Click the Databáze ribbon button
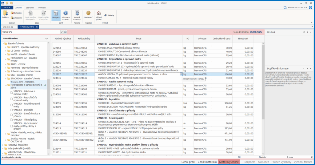This screenshot has width=315, height=165. pyautogui.click(x=16, y=13)
